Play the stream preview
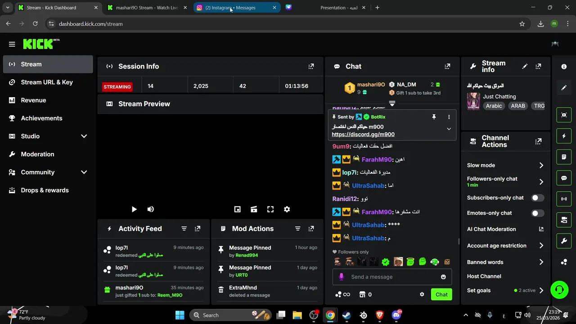Screen dimensions: 576x324 (x=134, y=209)
